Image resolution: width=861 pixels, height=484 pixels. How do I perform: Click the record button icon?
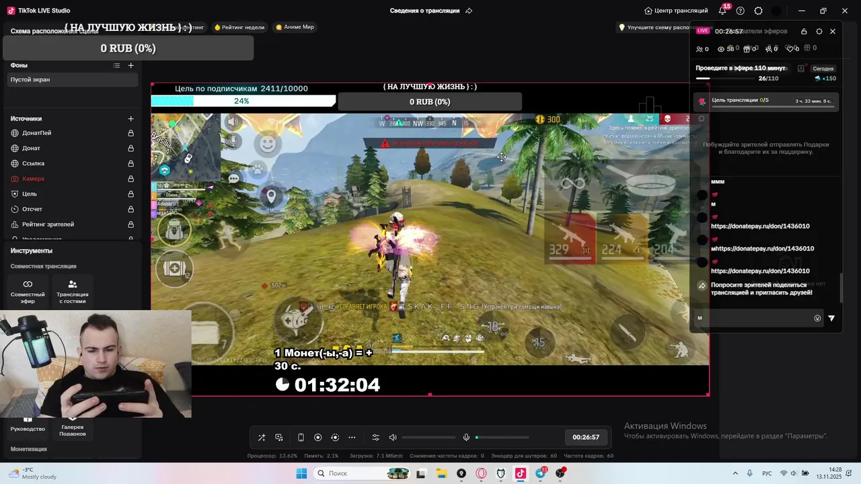(x=318, y=438)
